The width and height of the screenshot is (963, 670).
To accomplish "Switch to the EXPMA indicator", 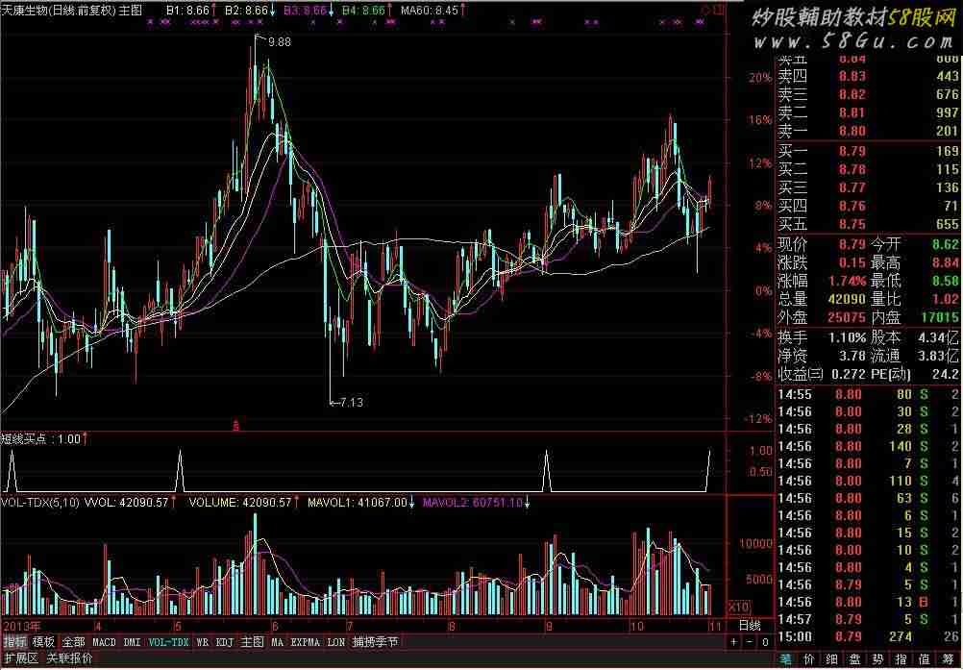I will tap(306, 642).
